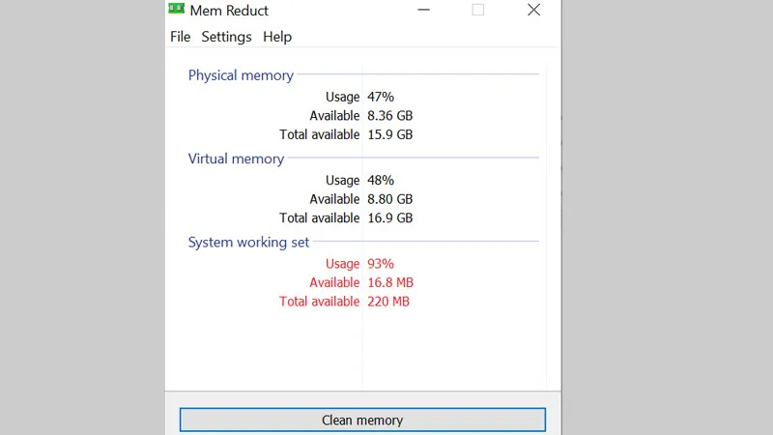Open the Settings menu
This screenshot has height=435, width=773.
pyautogui.click(x=226, y=37)
